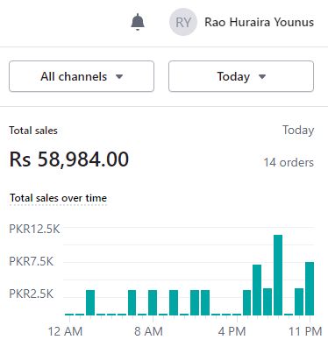
Task: Click the PKR12.5K axis label
Action: [x=34, y=229]
